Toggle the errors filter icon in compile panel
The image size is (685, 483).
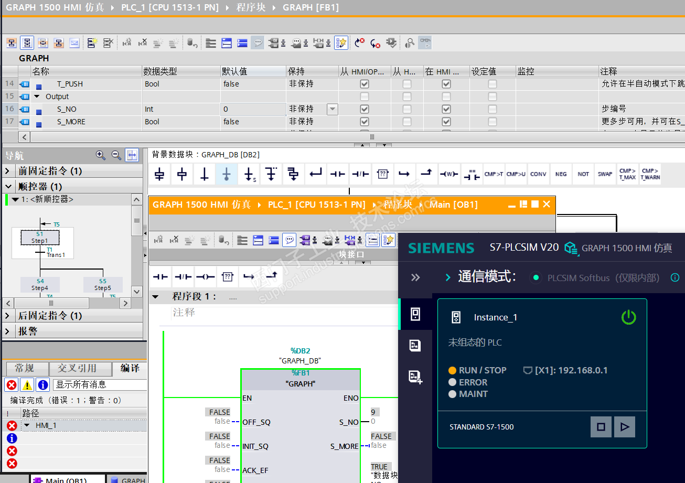click(x=11, y=384)
